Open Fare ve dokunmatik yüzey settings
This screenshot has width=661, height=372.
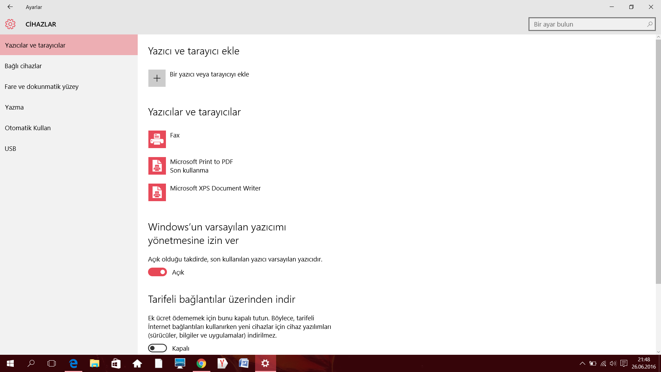(69, 86)
